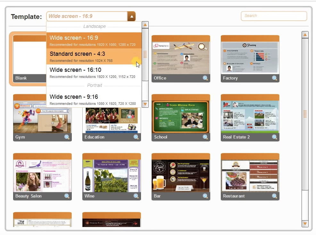Click the Office template name label
Image resolution: width=316 pixels, height=235 pixels.
point(160,78)
